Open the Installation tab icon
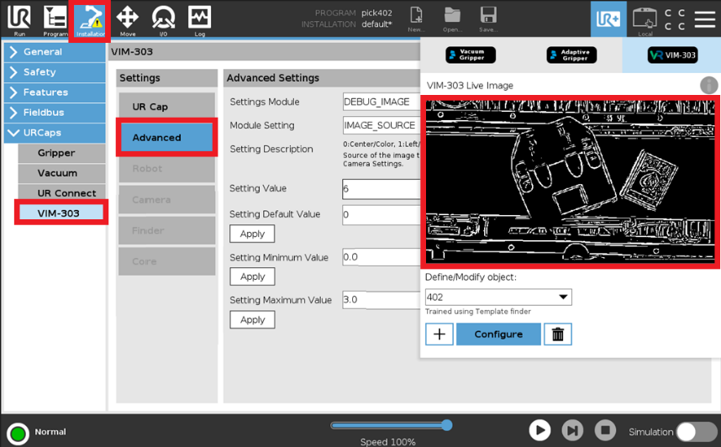This screenshot has height=447, width=721. tap(90, 19)
